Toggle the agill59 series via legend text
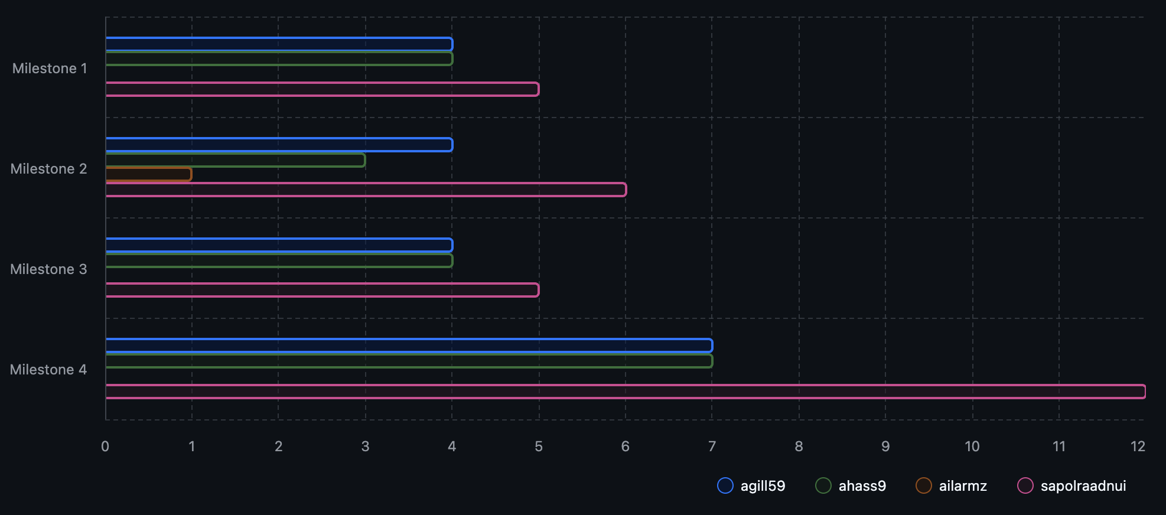The height and width of the screenshot is (515, 1166). pos(763,486)
